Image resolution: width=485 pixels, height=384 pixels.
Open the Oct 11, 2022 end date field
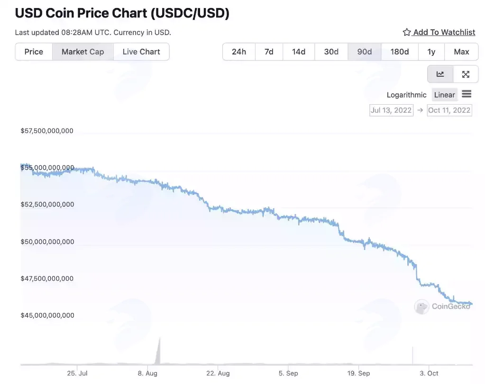click(x=449, y=110)
